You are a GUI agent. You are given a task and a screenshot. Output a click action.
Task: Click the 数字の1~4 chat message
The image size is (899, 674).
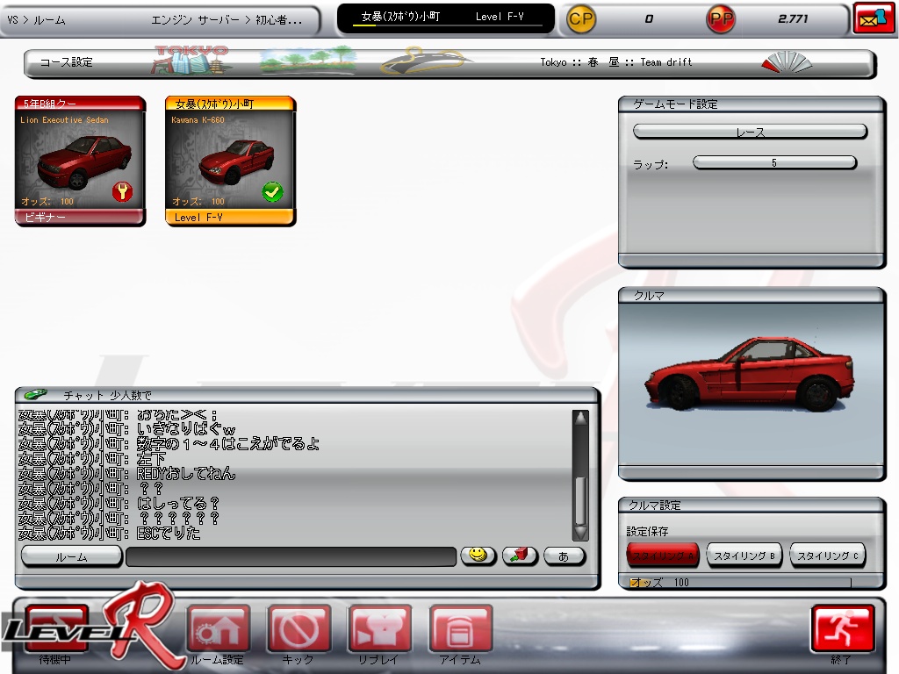point(227,443)
